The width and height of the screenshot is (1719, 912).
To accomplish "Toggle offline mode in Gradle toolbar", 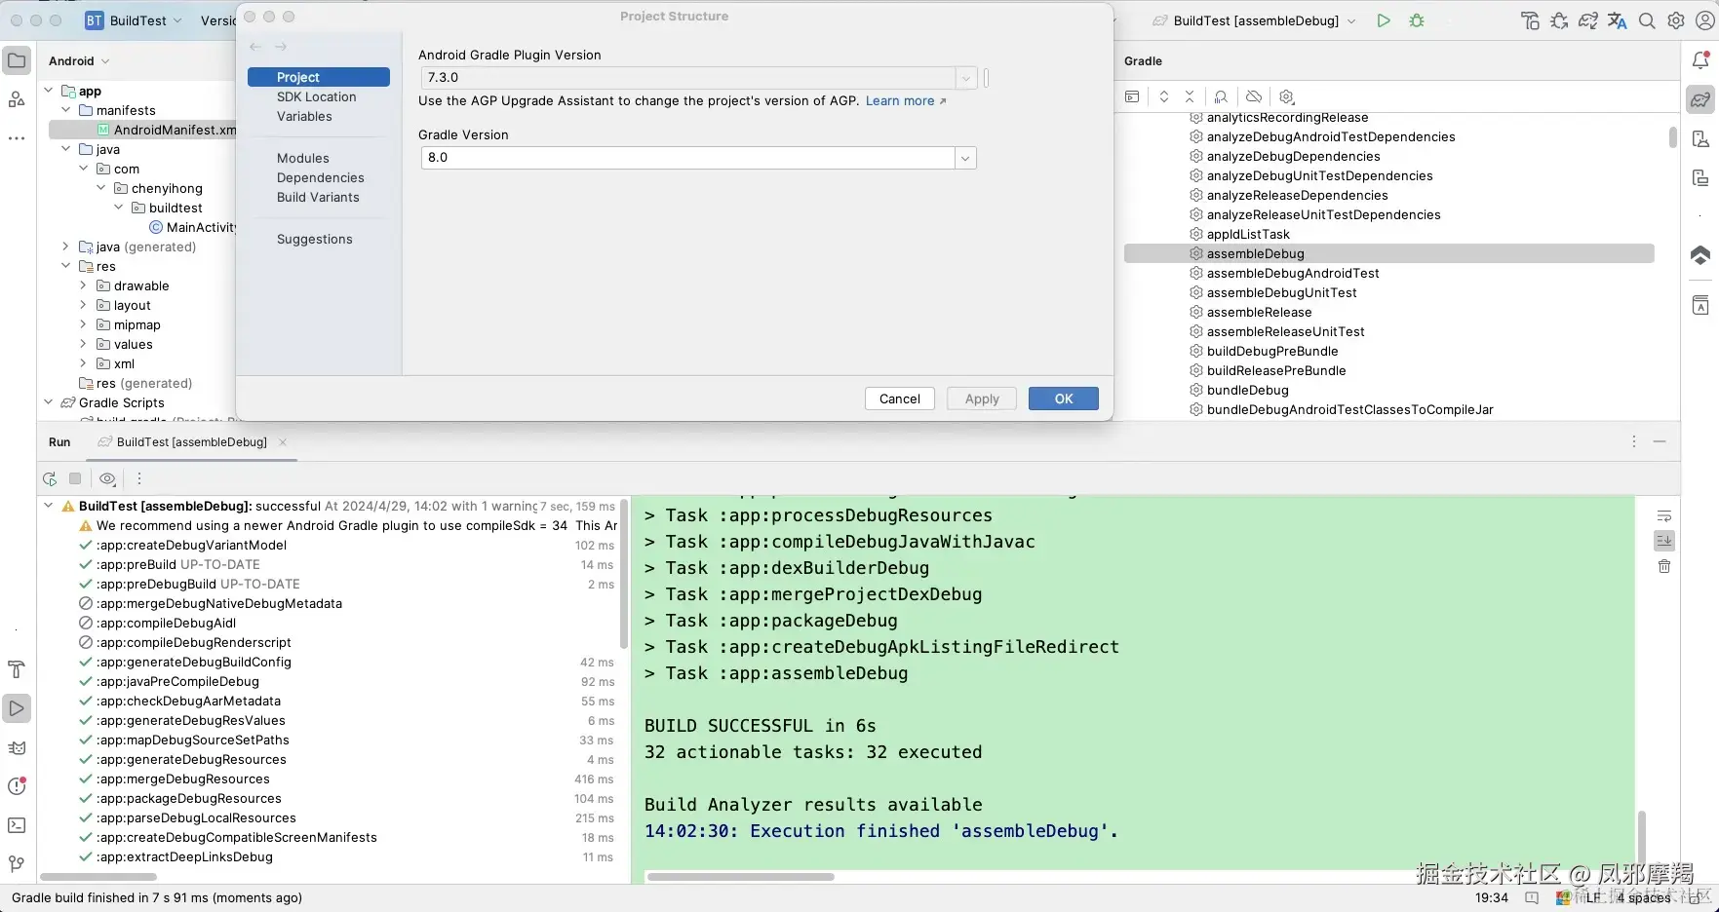I will tap(1254, 96).
